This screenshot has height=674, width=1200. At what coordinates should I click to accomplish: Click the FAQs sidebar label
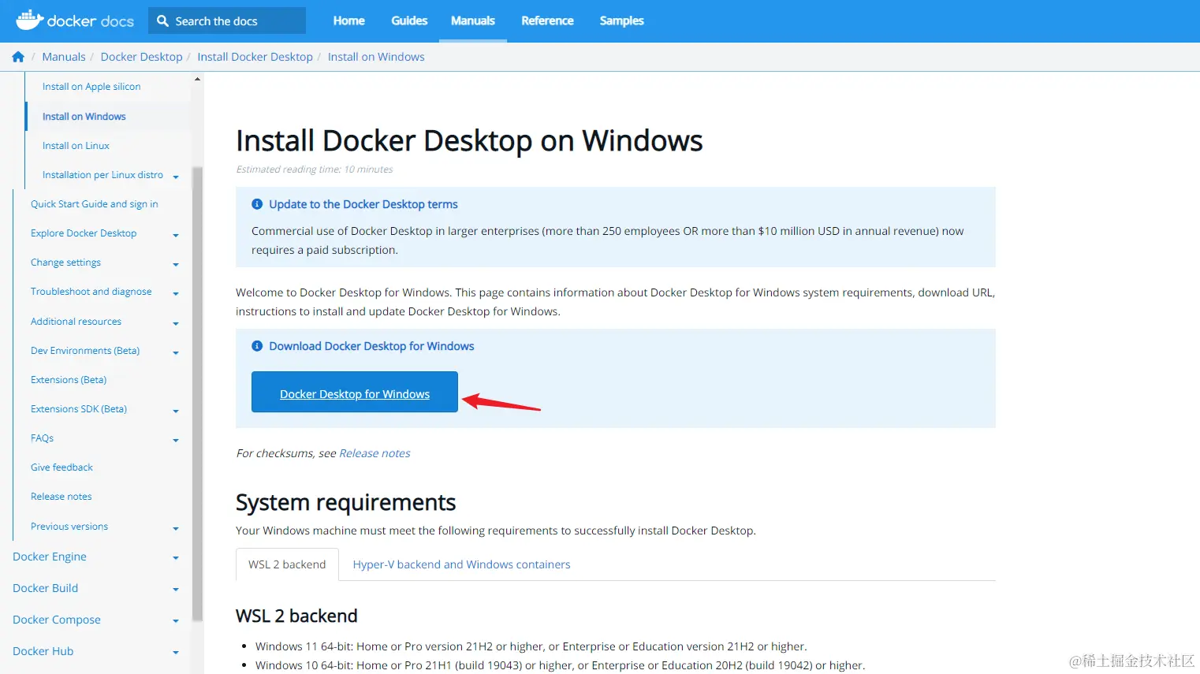click(43, 438)
